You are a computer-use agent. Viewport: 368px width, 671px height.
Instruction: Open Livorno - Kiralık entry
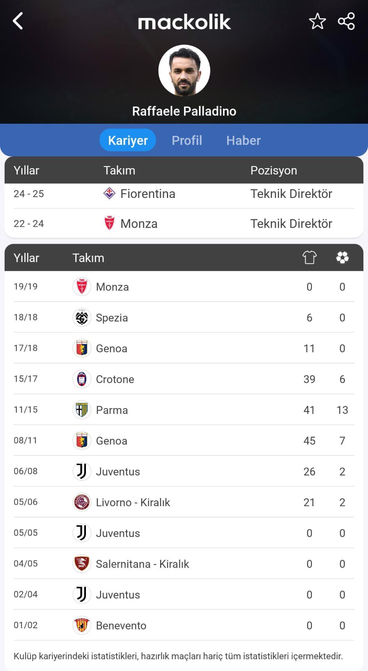184,502
